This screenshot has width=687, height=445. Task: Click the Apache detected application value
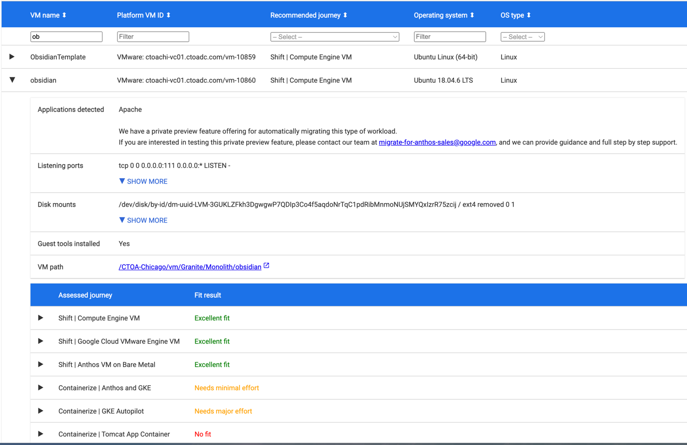(130, 110)
